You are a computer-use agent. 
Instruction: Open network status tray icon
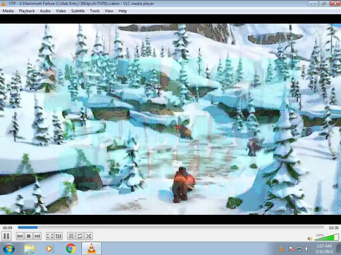point(299,249)
